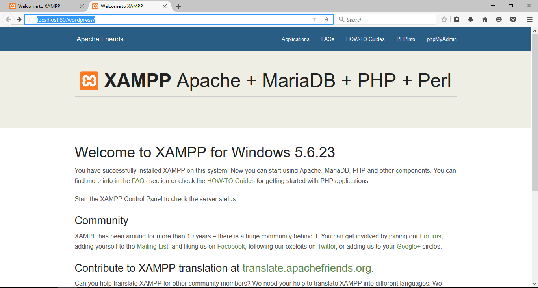
Task: Open the address bar history dropdown
Action: pyautogui.click(x=314, y=19)
